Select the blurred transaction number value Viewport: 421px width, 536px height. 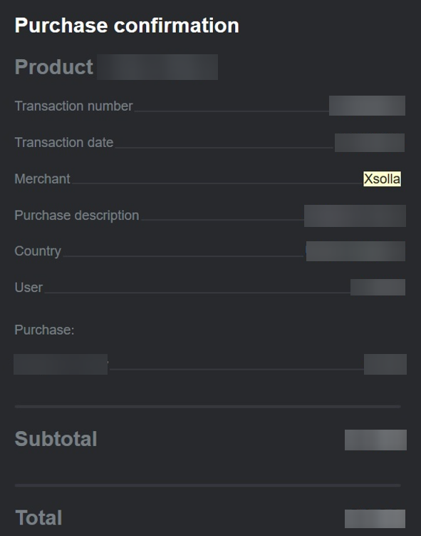point(367,106)
